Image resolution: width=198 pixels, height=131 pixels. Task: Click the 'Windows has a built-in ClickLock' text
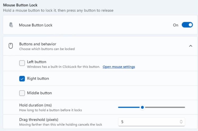[x=64, y=67]
